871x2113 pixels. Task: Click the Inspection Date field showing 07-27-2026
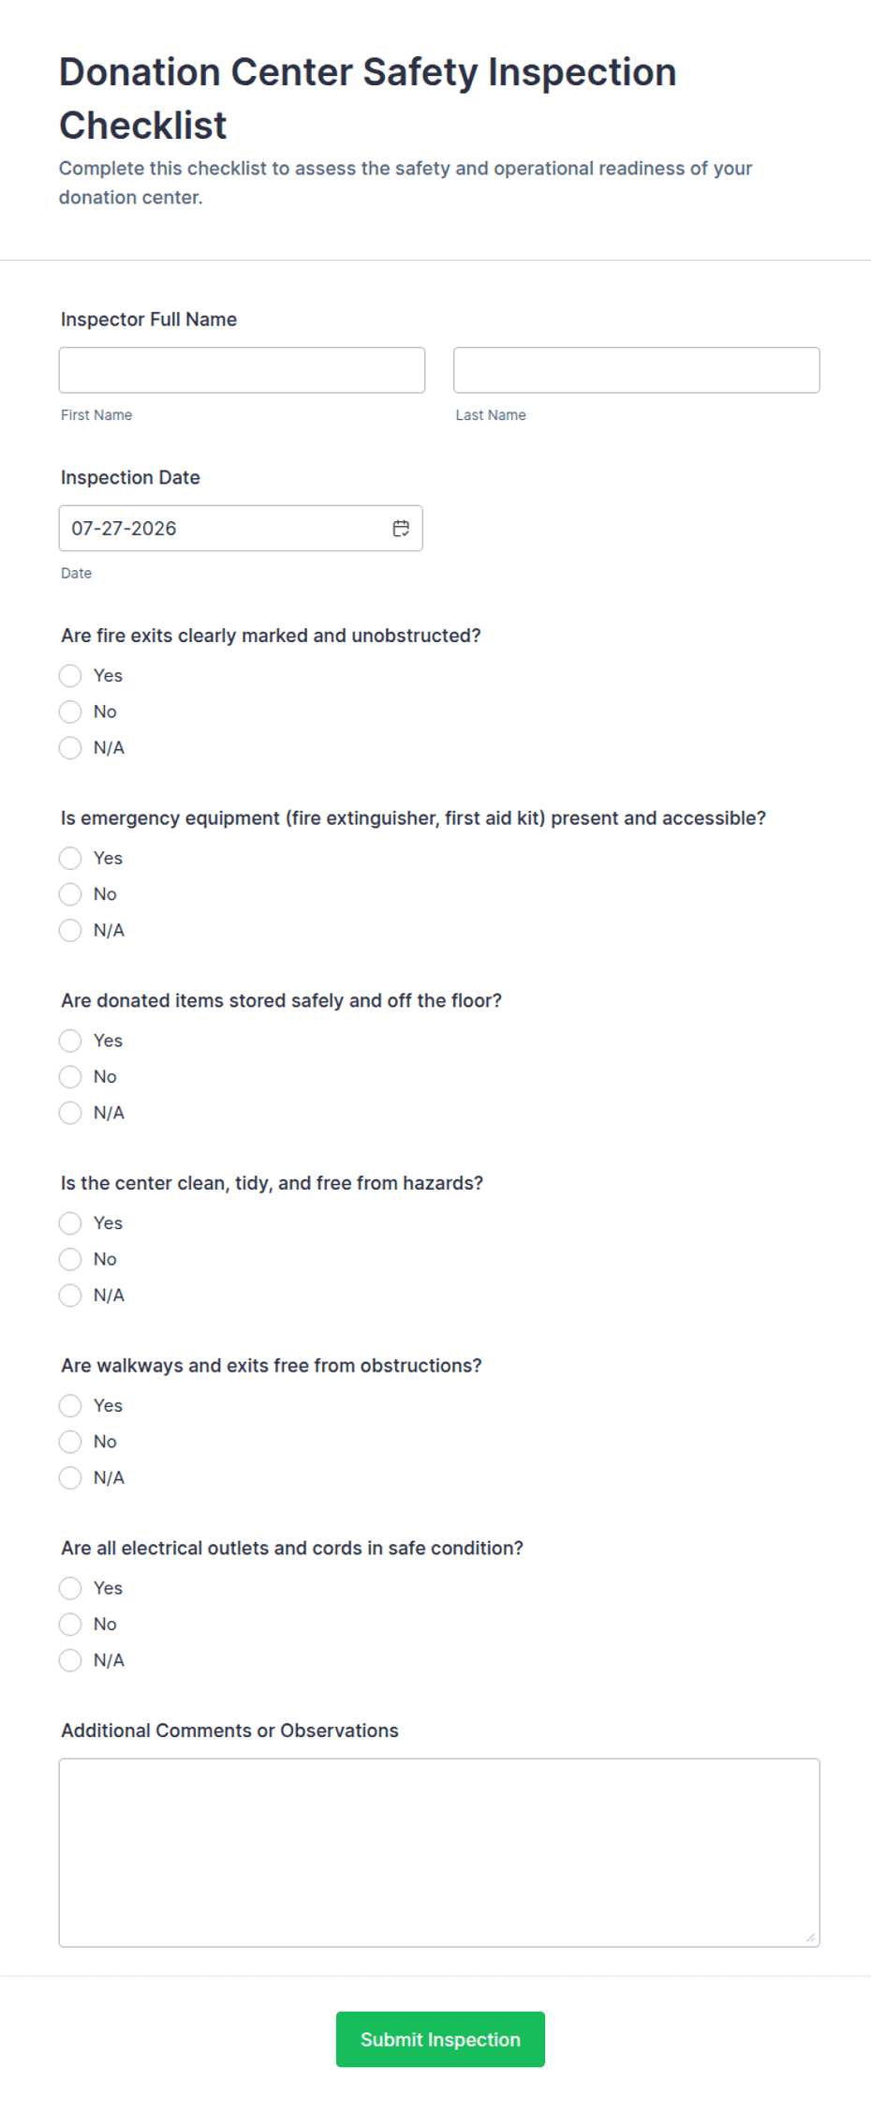241,529
